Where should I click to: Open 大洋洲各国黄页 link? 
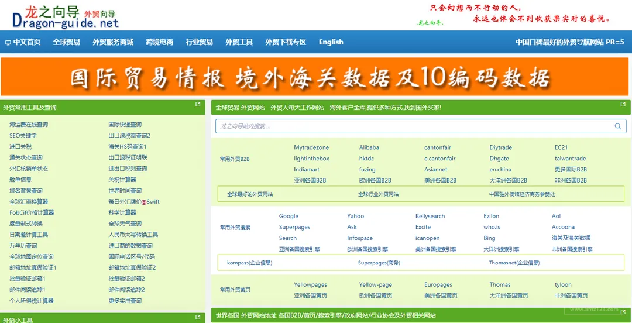(x=509, y=295)
